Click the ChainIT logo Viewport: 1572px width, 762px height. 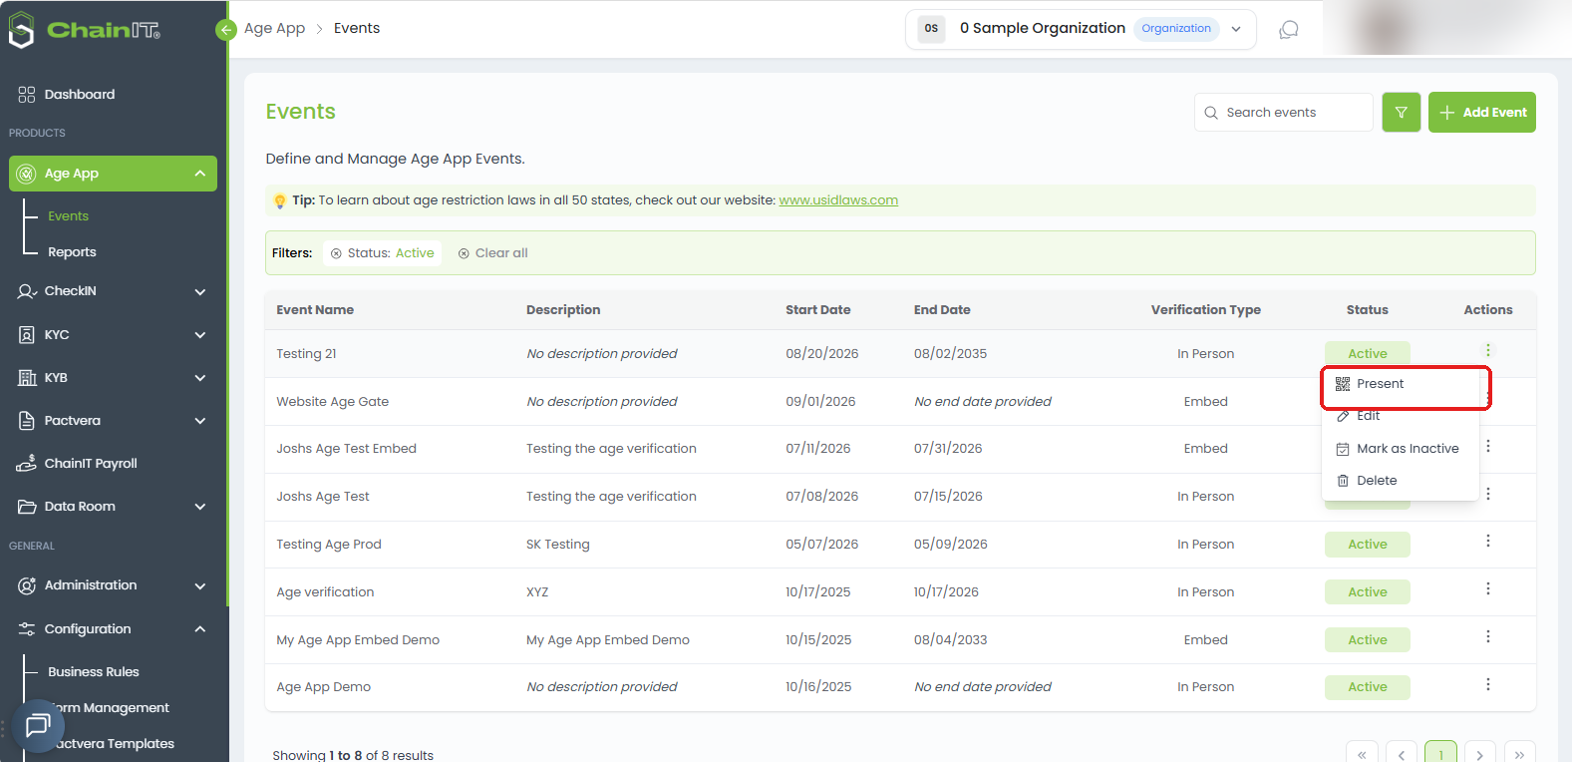[85, 30]
